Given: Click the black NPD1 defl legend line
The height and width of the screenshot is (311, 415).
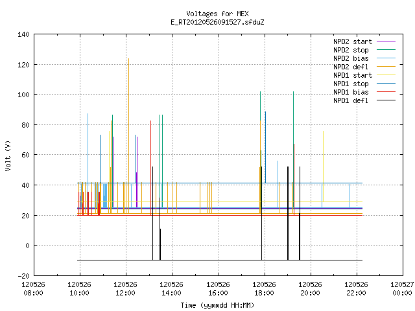Looking at the screenshot, I should (386, 100).
